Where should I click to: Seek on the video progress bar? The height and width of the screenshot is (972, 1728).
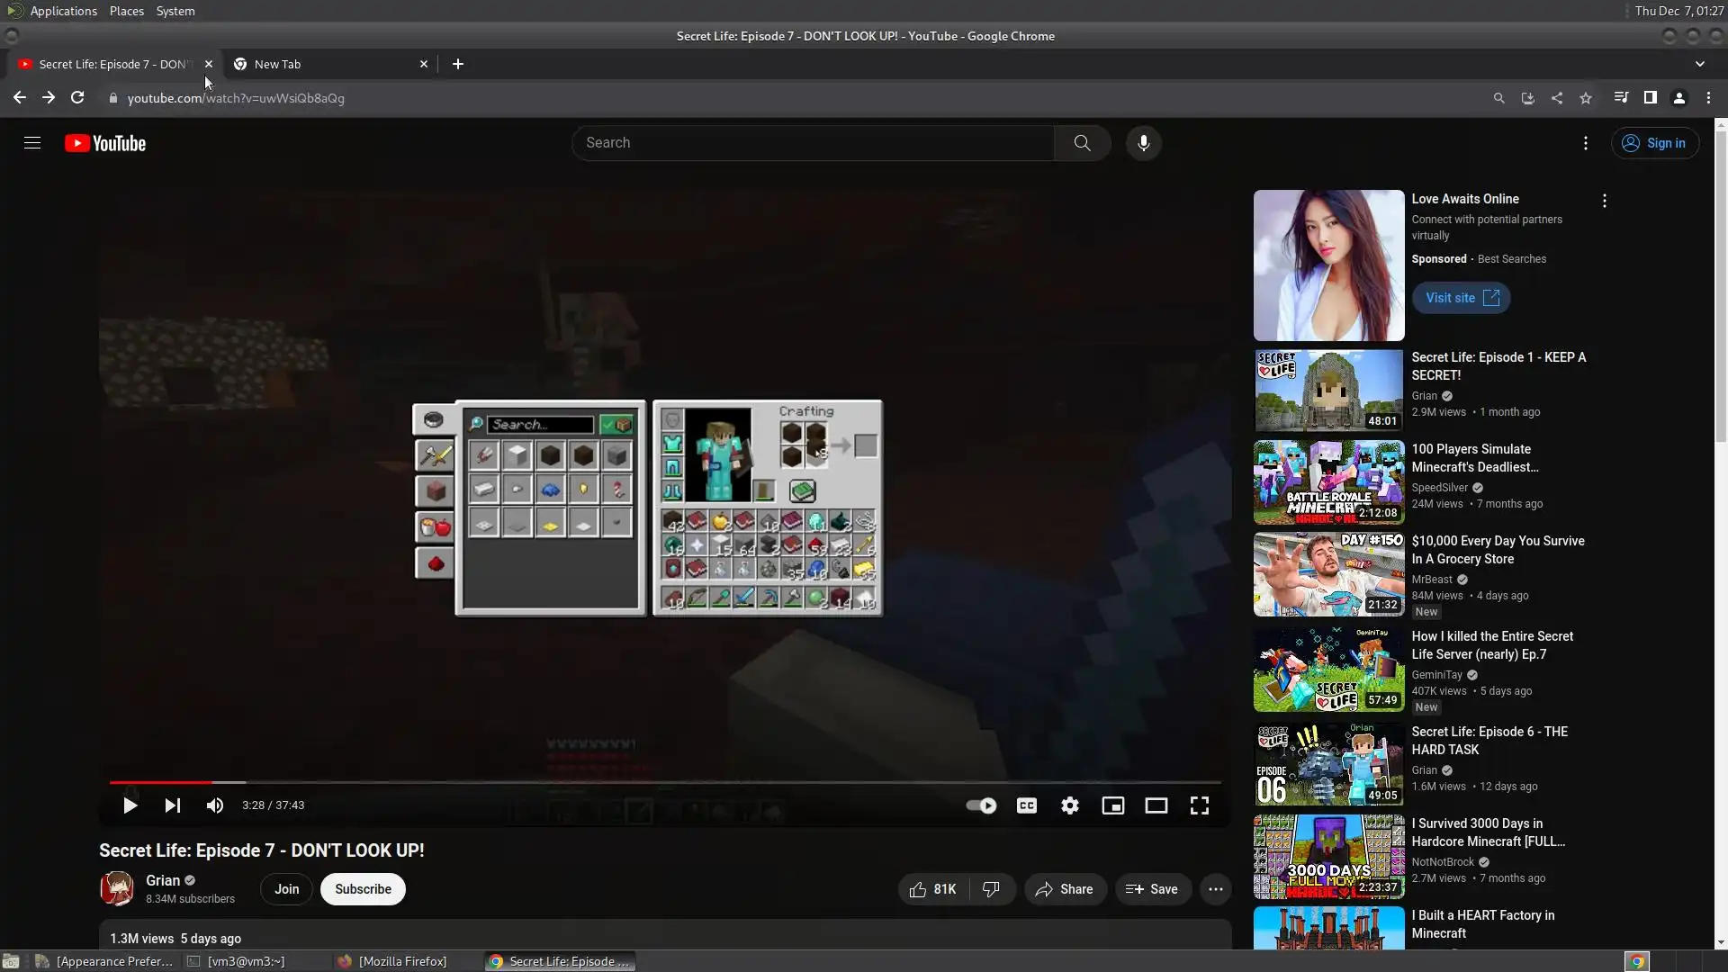pyautogui.click(x=630, y=782)
